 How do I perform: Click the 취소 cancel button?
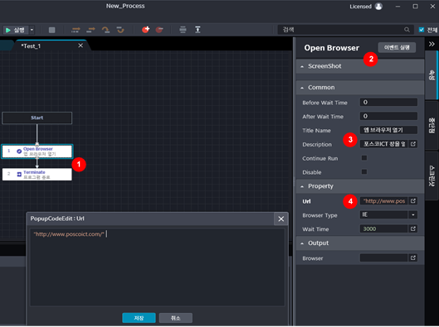(x=176, y=318)
